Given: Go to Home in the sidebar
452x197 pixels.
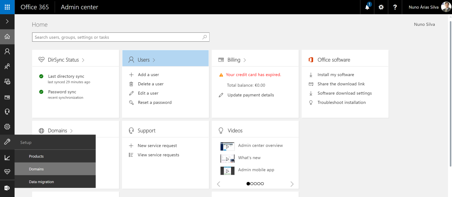Looking at the screenshot, I should tap(7, 37).
